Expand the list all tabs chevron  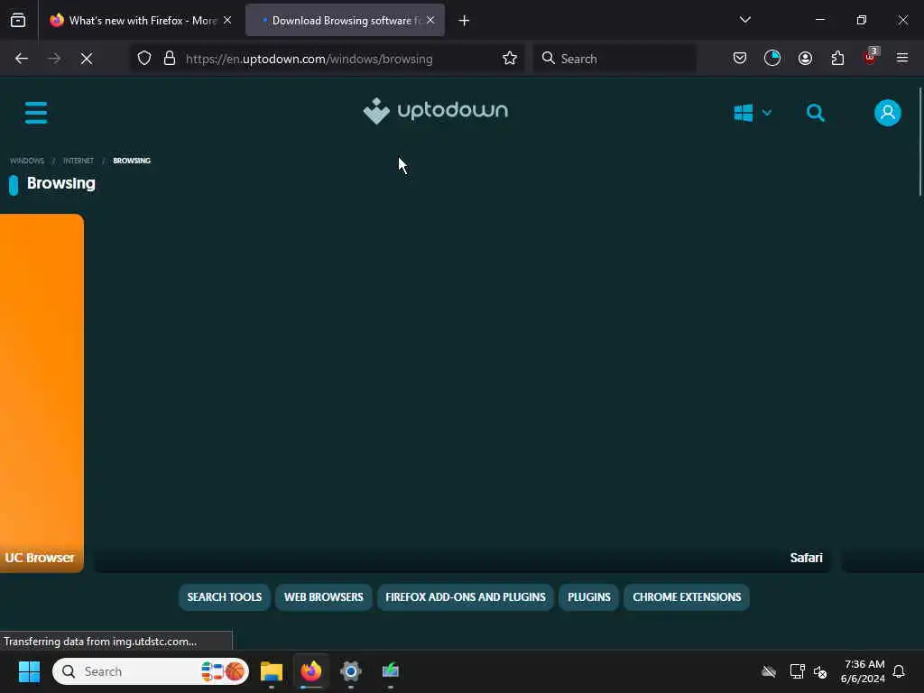(744, 20)
